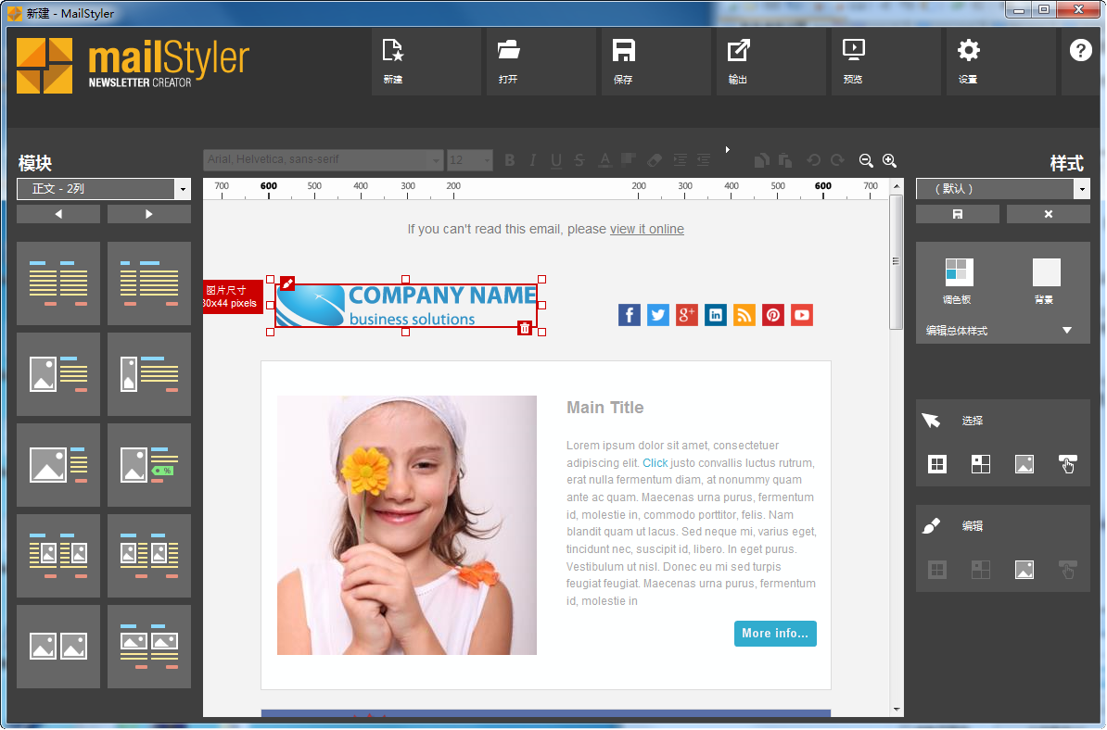Screen dimensions: 1107x730
Task: Click the view it online link
Action: tap(646, 229)
